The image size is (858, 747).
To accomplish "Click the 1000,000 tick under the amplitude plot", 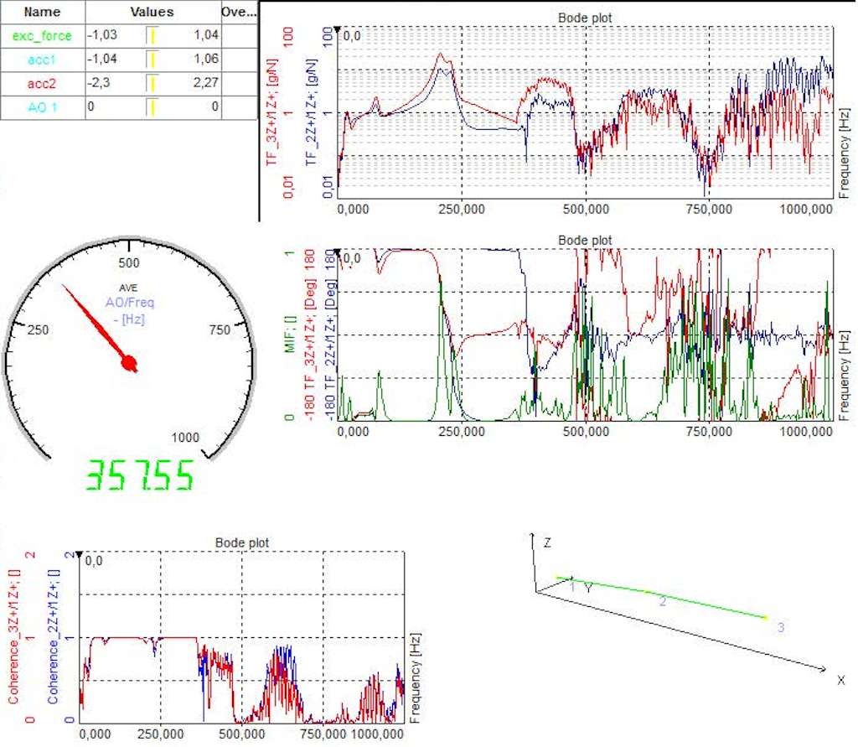I will (806, 210).
